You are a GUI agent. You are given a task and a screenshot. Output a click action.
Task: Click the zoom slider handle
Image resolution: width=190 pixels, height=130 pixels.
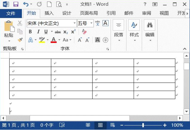click(143, 125)
